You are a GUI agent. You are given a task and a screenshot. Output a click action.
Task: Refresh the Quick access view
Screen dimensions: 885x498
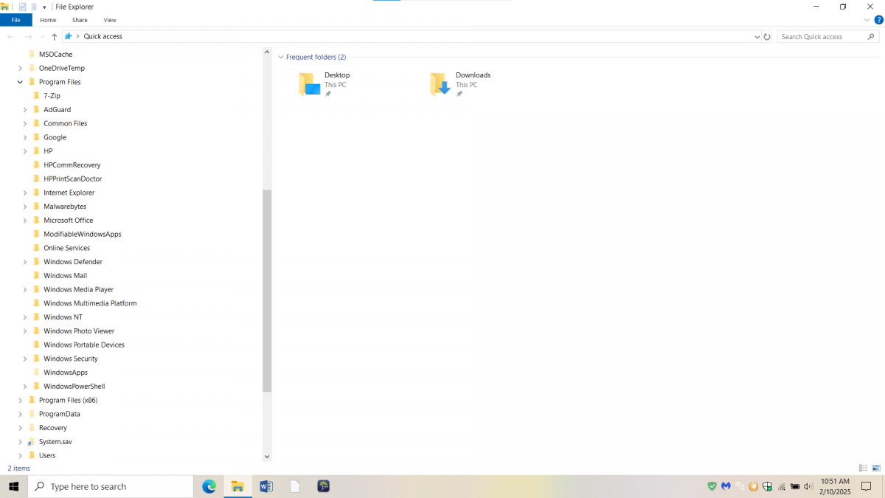pos(767,36)
